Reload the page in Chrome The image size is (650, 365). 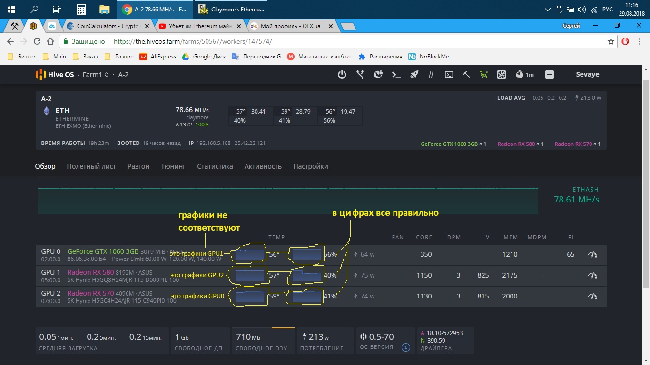tap(37, 42)
